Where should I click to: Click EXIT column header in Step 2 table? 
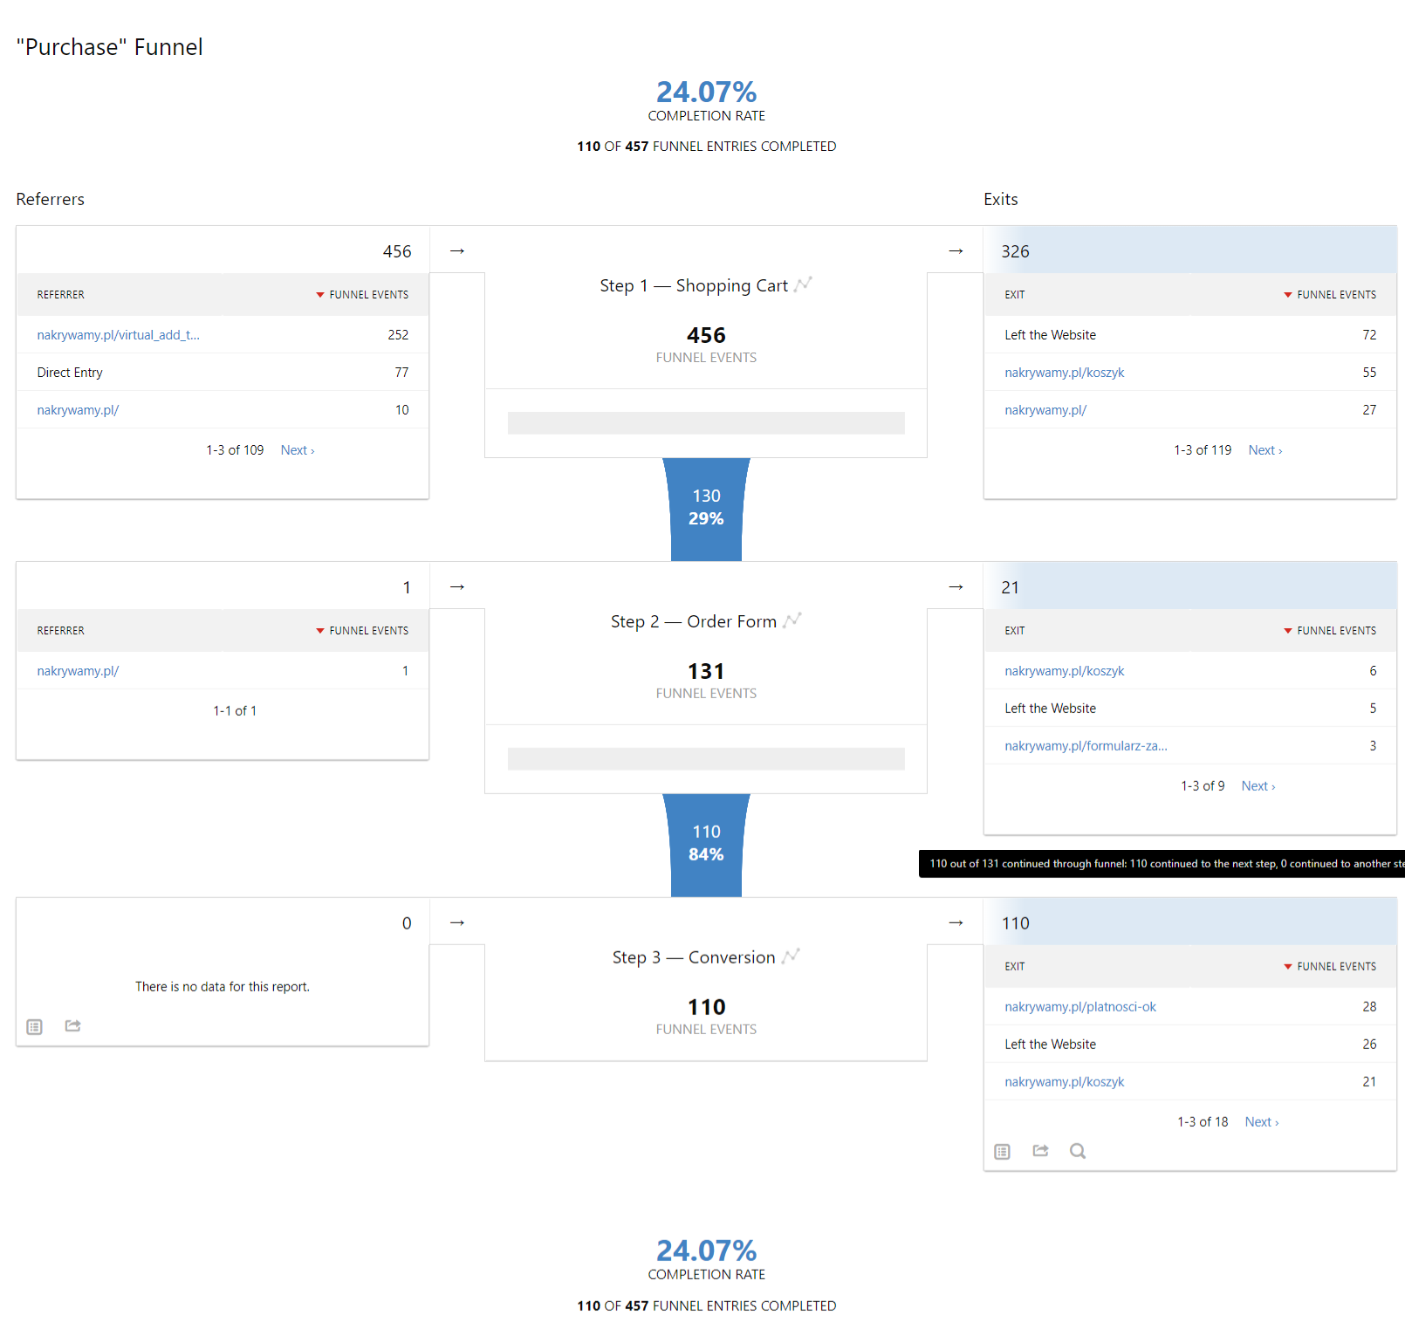pos(1014,631)
